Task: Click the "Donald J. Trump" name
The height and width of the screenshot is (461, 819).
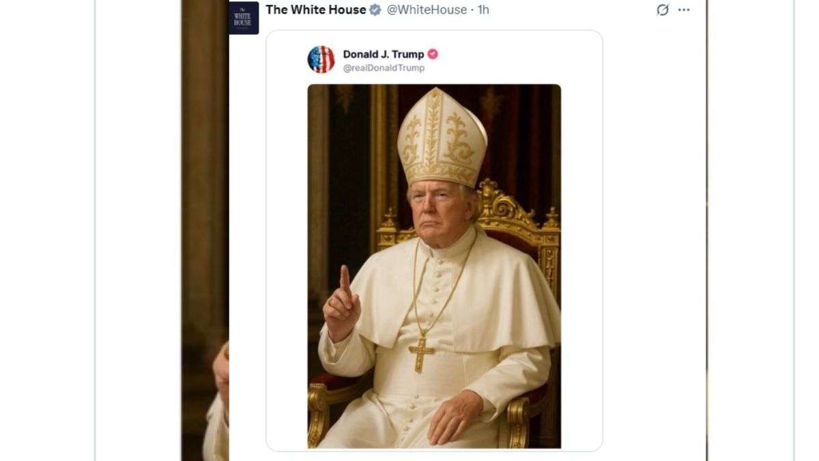Action: point(383,55)
